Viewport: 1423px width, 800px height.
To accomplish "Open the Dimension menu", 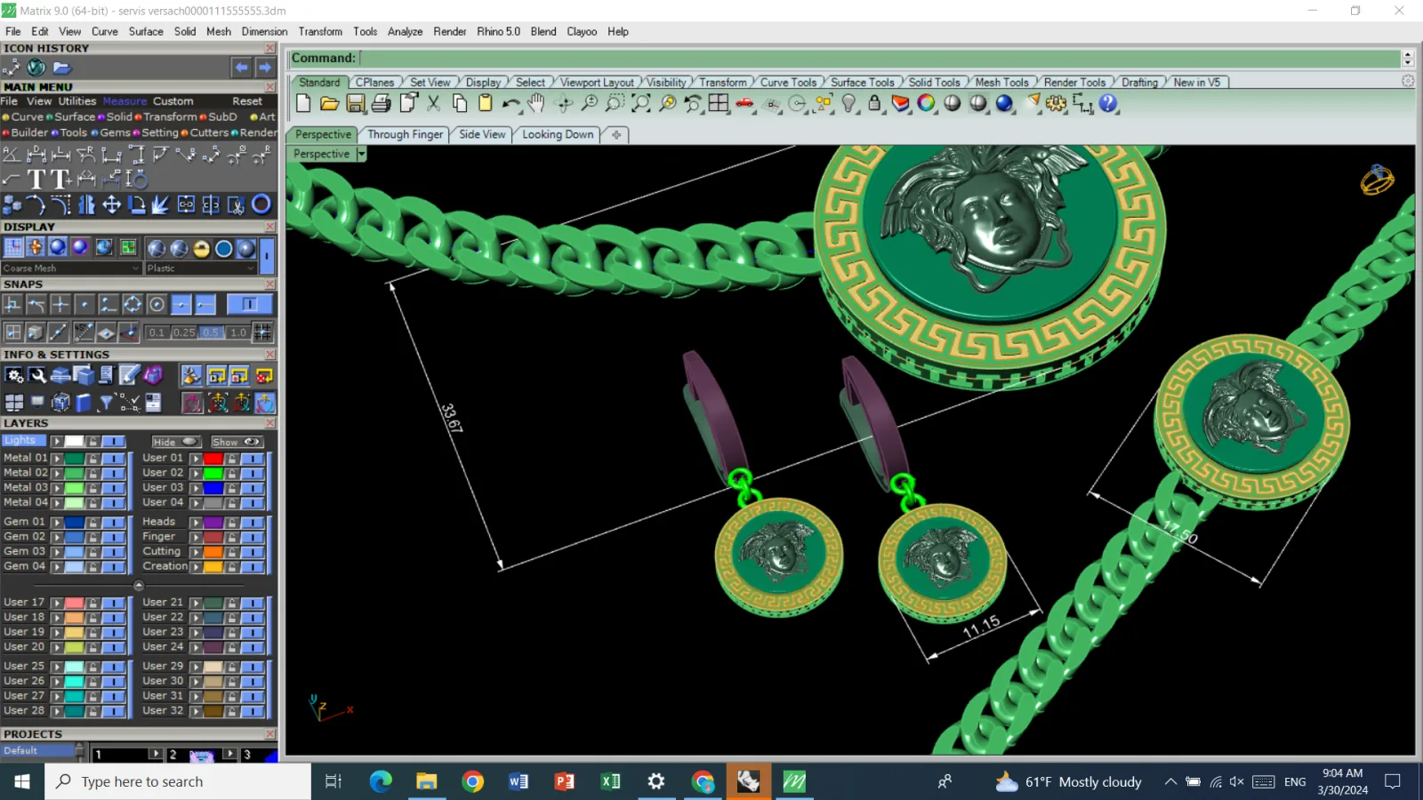I will (x=264, y=32).
